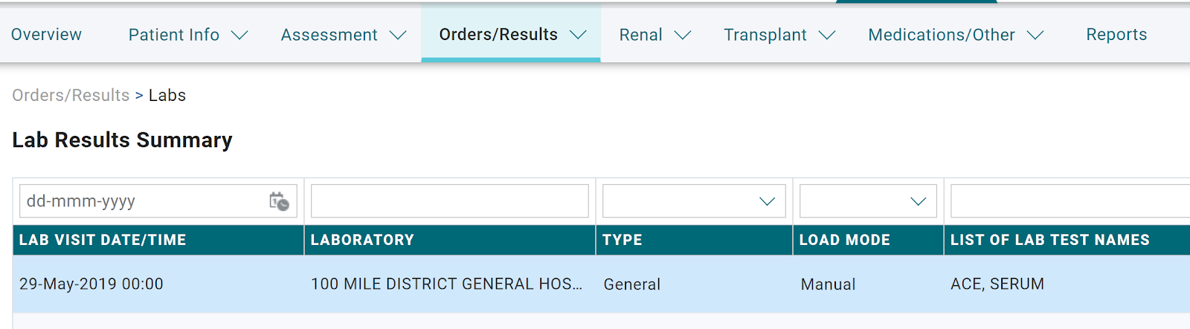
Task: Click the lab test names filter field
Action: (x=1070, y=201)
